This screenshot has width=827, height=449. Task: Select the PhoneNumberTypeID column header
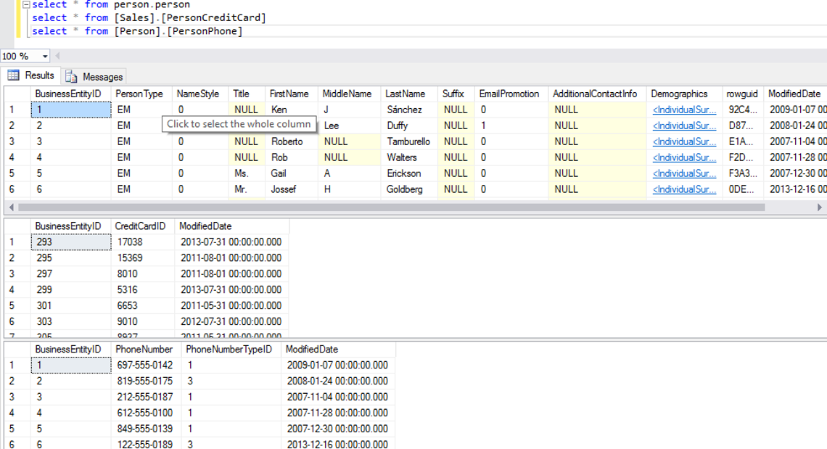pos(229,350)
